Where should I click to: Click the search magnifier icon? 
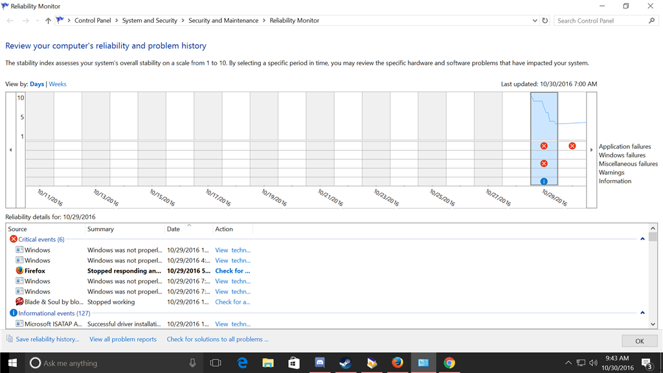click(x=651, y=20)
